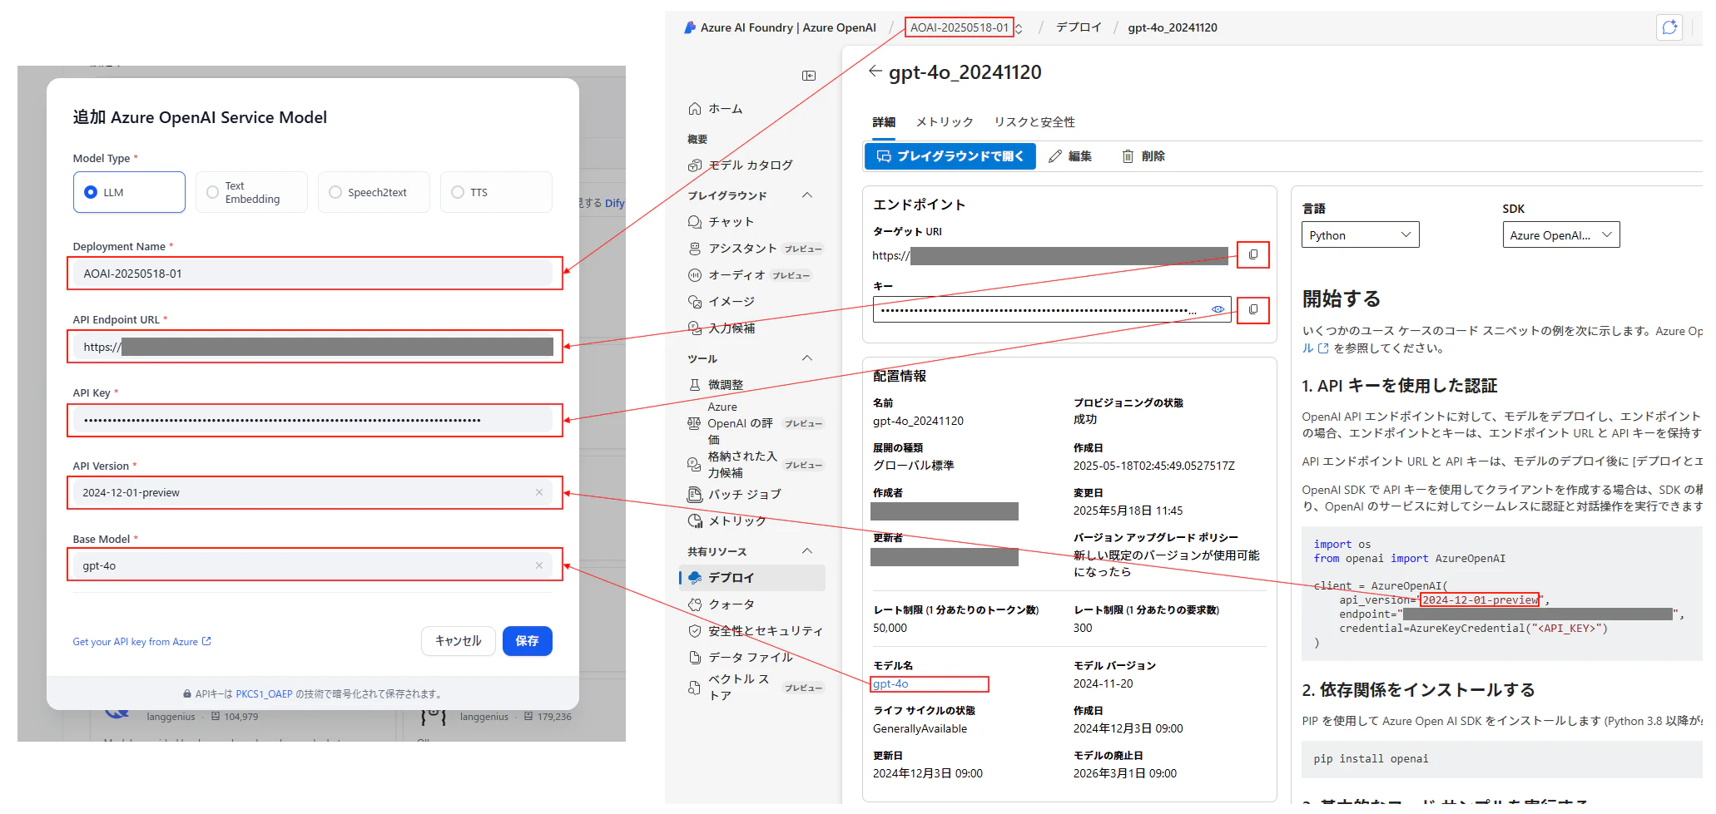
Task: Click the pencil 編集 edit icon
Action: (1055, 156)
